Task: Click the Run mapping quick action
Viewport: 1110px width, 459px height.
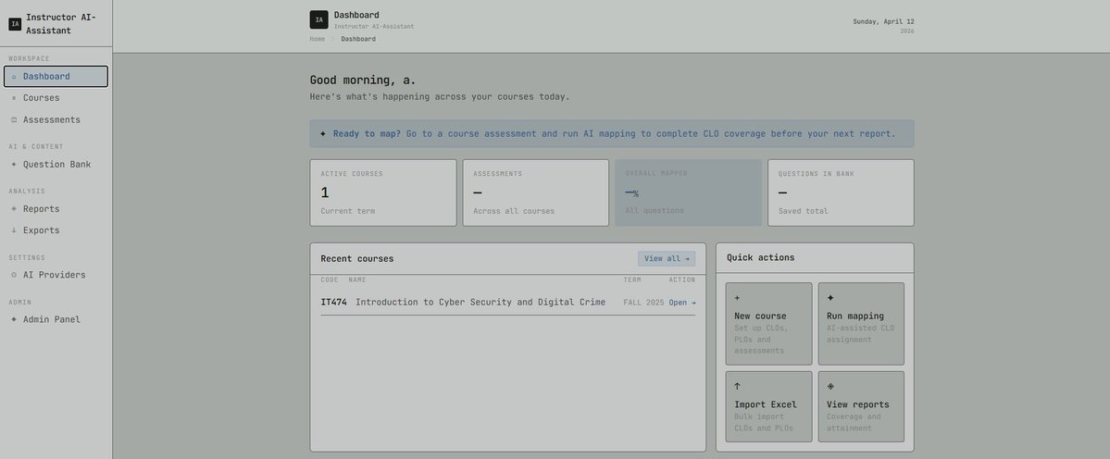Action: (861, 324)
